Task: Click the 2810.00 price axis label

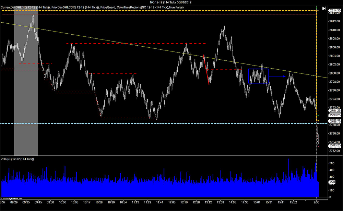Action: (334, 30)
